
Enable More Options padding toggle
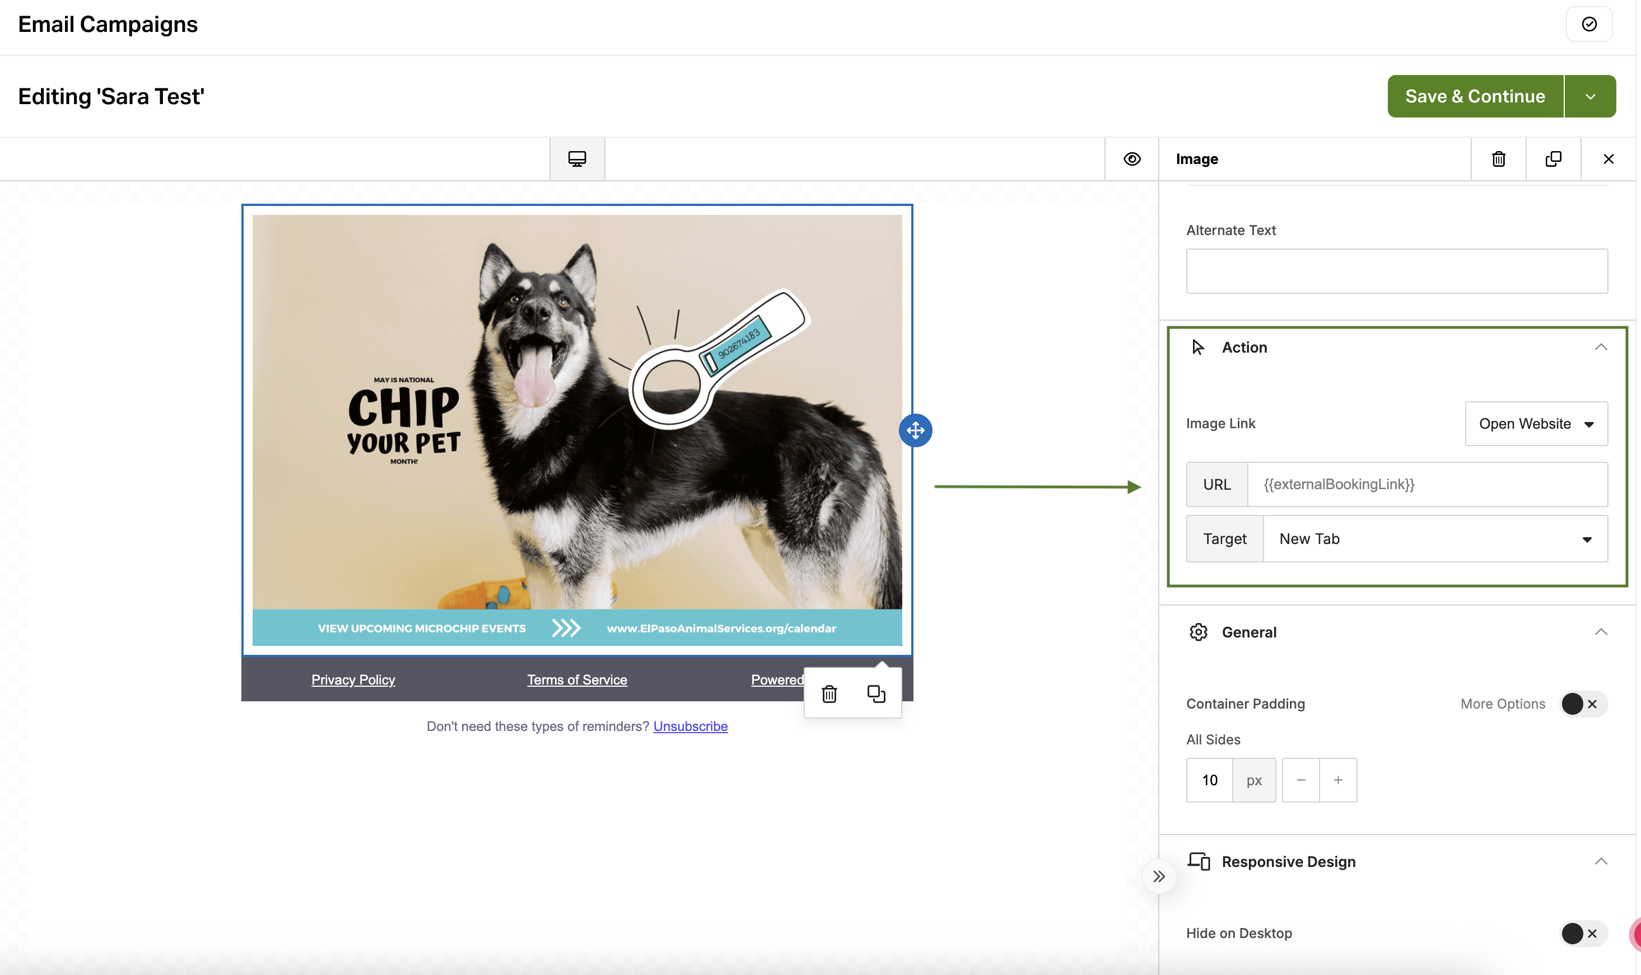point(1583,704)
